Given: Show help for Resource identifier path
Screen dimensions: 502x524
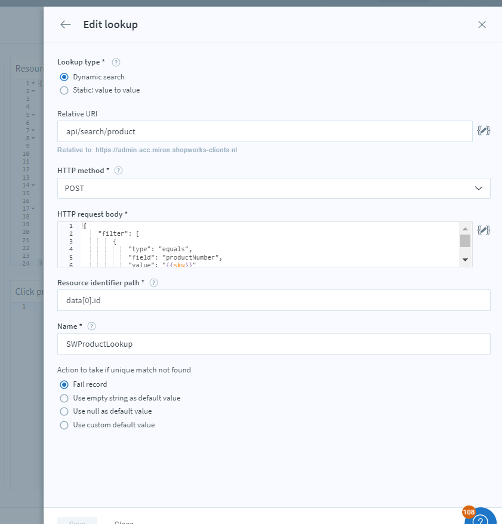Looking at the screenshot, I should [x=153, y=282].
